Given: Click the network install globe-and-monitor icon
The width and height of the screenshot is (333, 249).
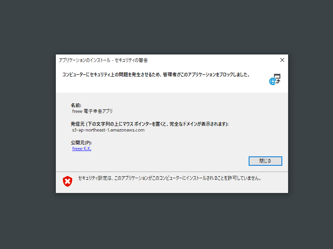Looking at the screenshot, I should 275,79.
